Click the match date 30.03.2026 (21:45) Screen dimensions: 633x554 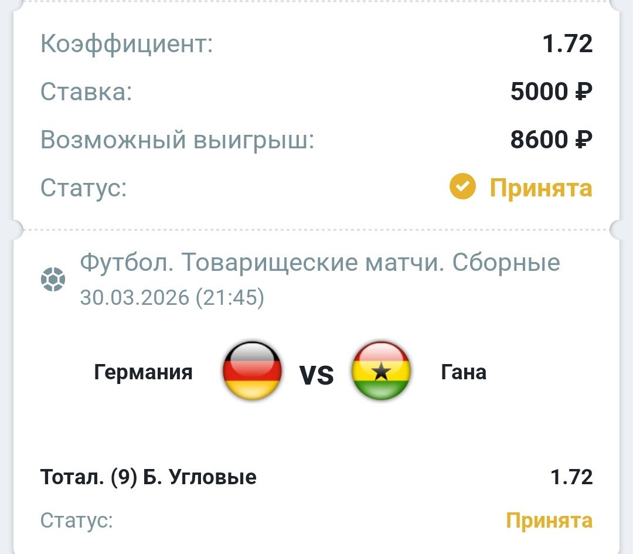tap(172, 298)
